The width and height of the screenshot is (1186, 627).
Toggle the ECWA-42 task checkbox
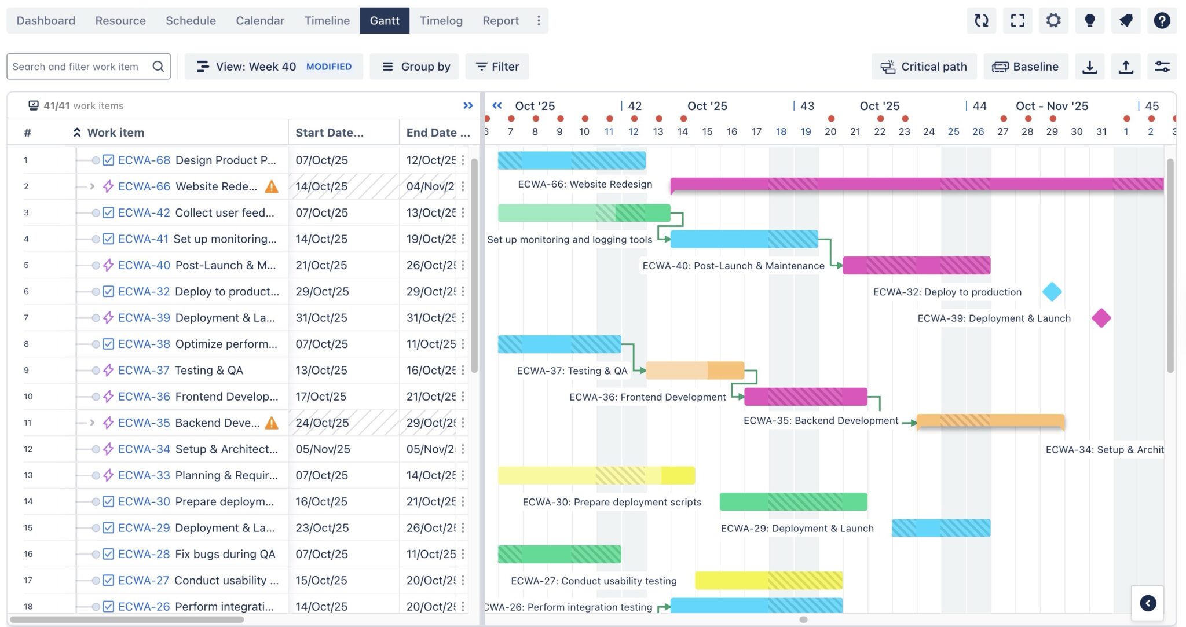(108, 212)
